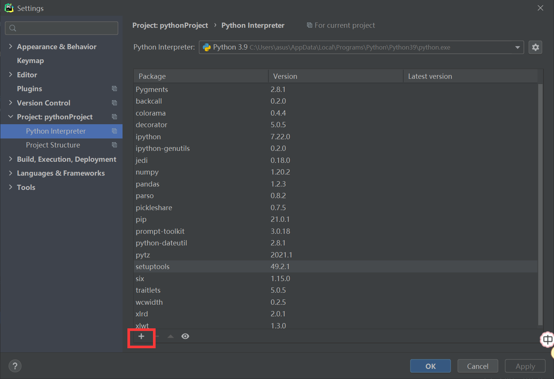
Task: Collapse the Project: pythonProject section
Action: (x=11, y=117)
